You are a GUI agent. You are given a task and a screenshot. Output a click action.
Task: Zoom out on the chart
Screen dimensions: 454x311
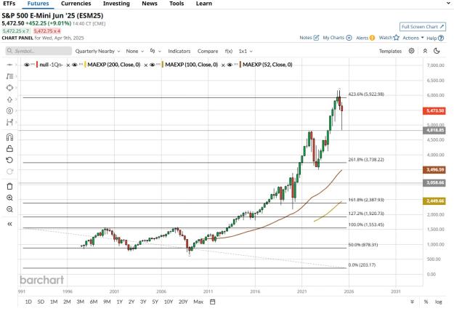(x=9, y=209)
